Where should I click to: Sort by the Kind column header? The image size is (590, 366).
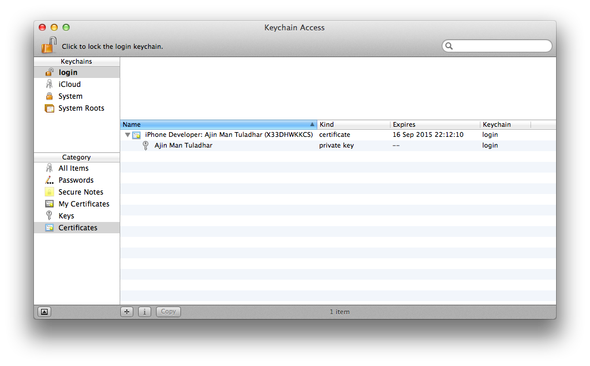tap(354, 124)
